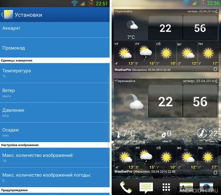Screen dimensions: 221x195
Task: Select вс forecast icon in top widget
Action: [188, 53]
